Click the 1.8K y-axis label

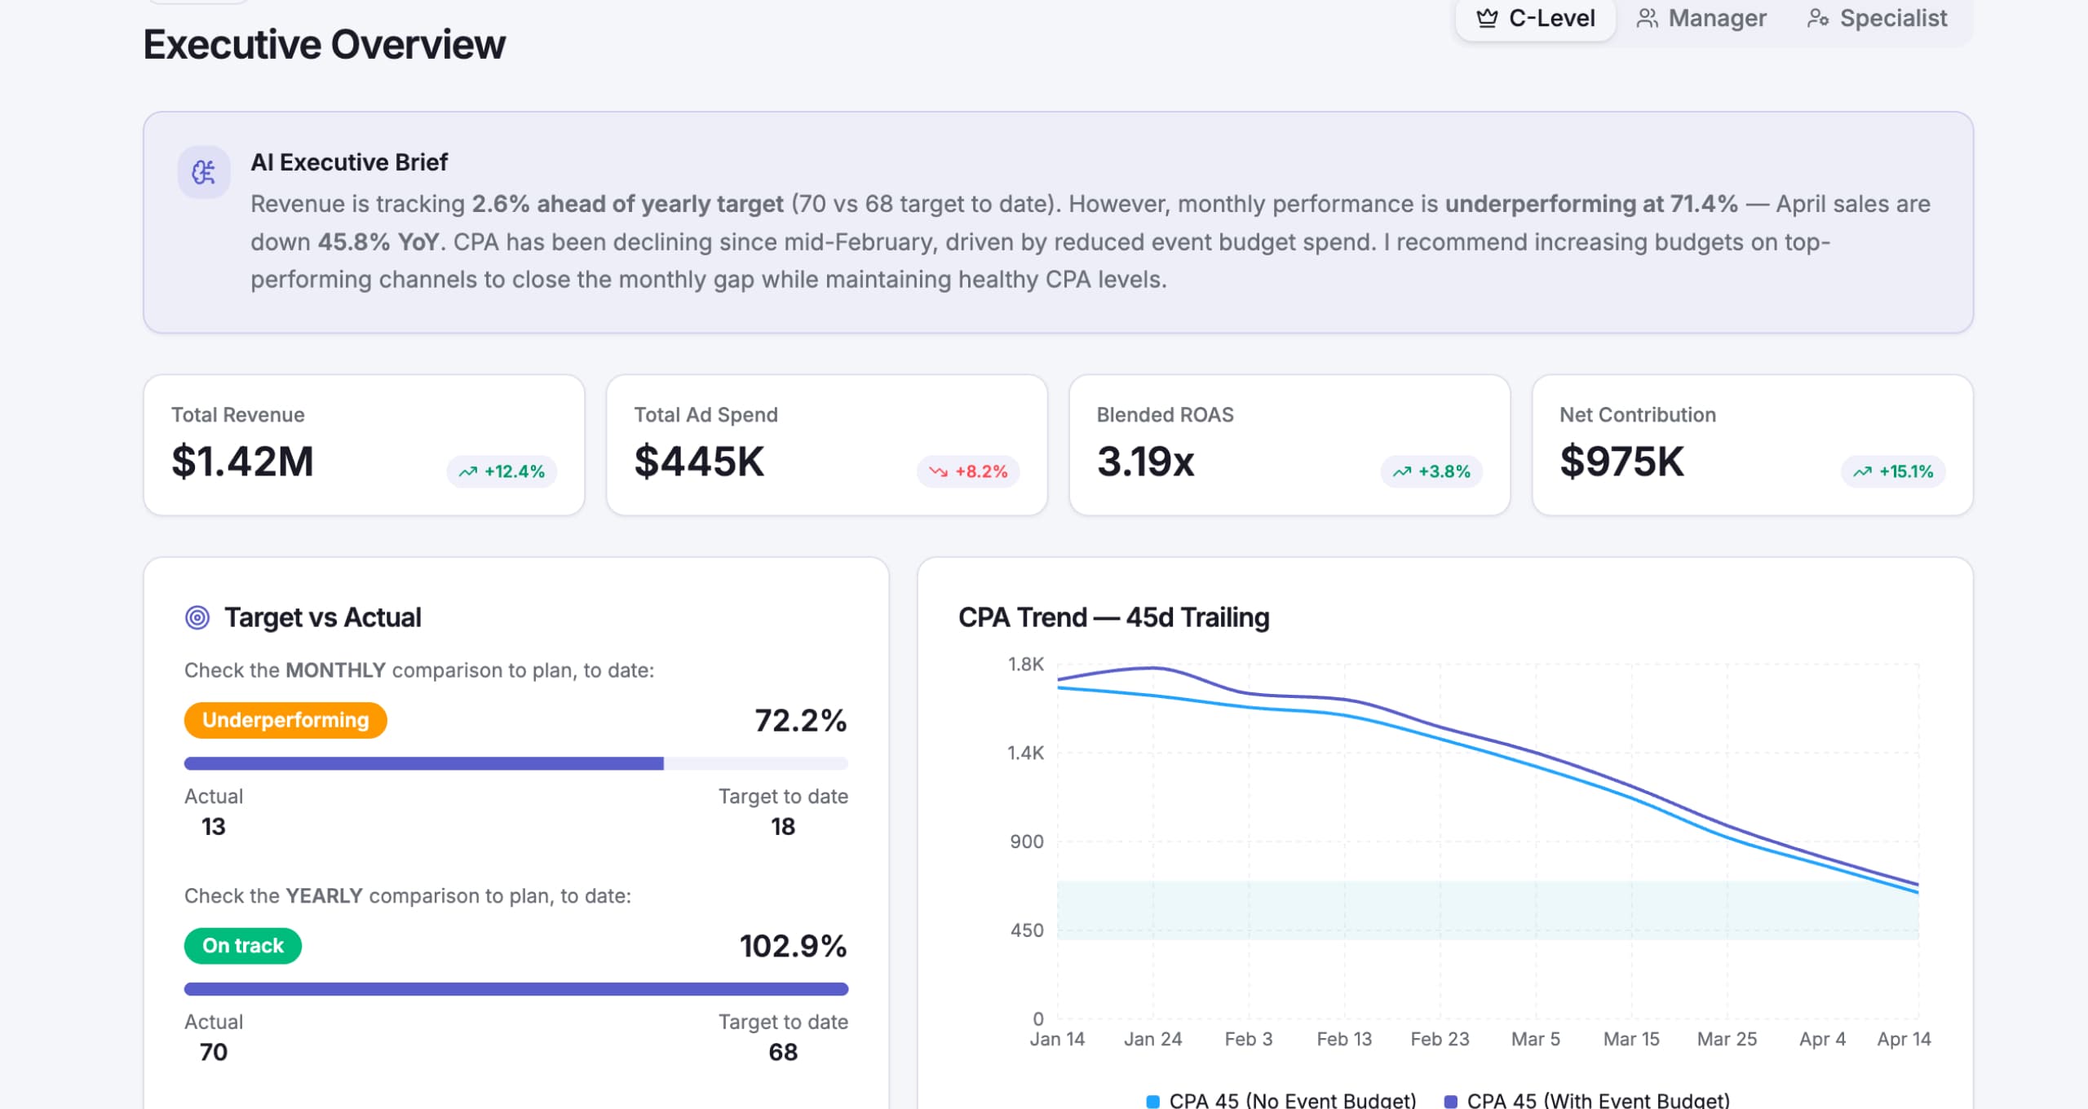(x=1025, y=664)
